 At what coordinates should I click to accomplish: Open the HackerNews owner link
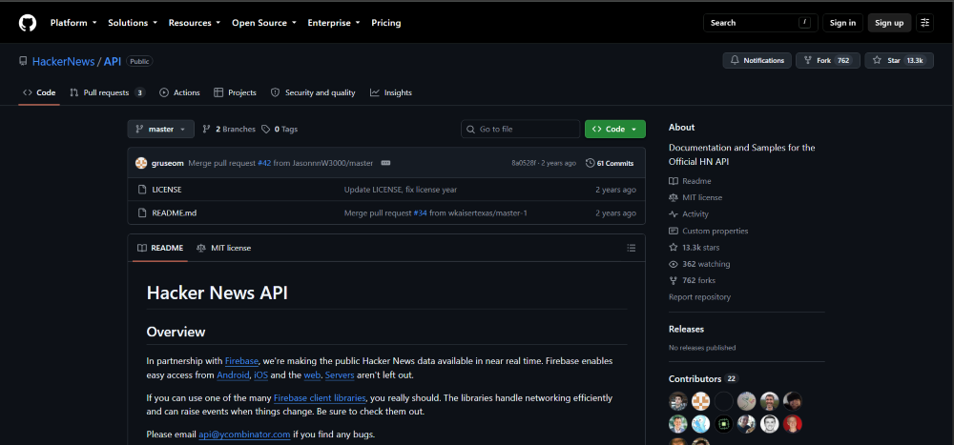click(63, 61)
